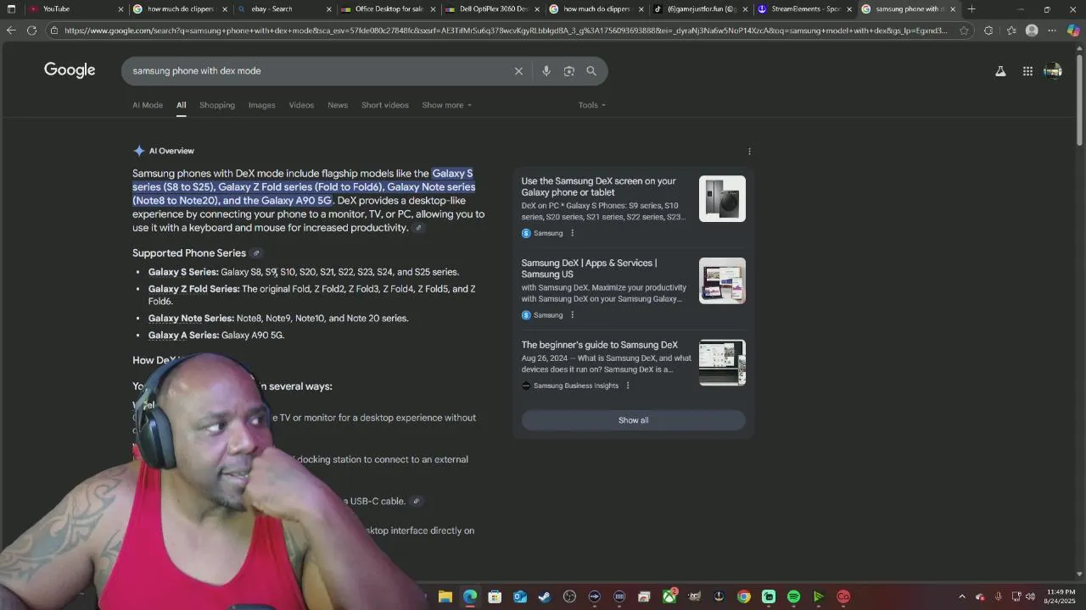
Task: Open Google Search Labs flask icon
Action: coord(1000,71)
